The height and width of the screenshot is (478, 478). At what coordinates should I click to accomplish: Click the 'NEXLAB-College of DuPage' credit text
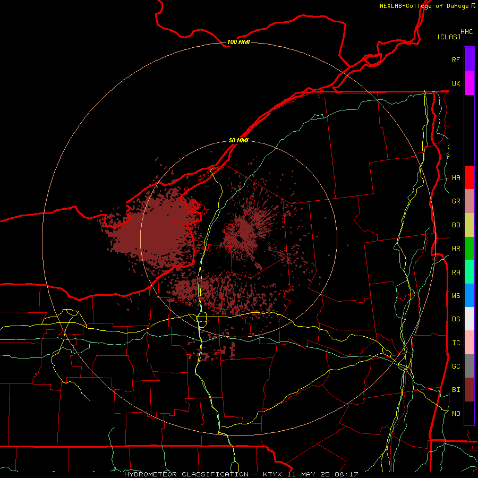coord(424,6)
